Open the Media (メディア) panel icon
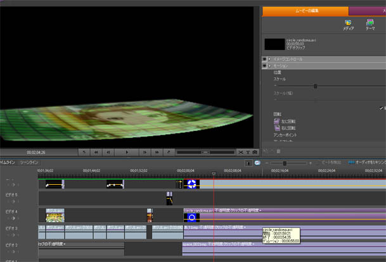The height and width of the screenshot is (262, 386). tap(348, 23)
